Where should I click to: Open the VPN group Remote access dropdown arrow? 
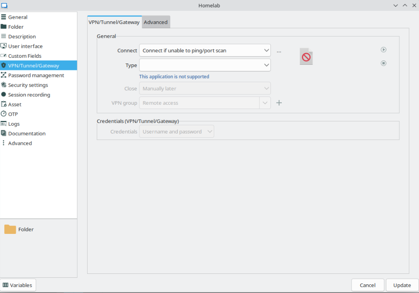click(265, 103)
